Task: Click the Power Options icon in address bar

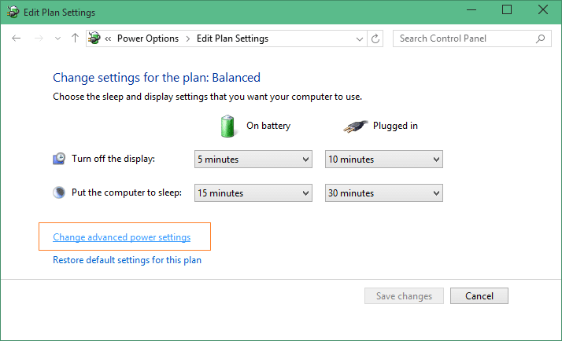Action: 94,38
